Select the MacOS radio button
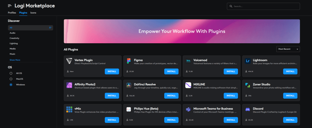312x128 pixels. click(11, 79)
